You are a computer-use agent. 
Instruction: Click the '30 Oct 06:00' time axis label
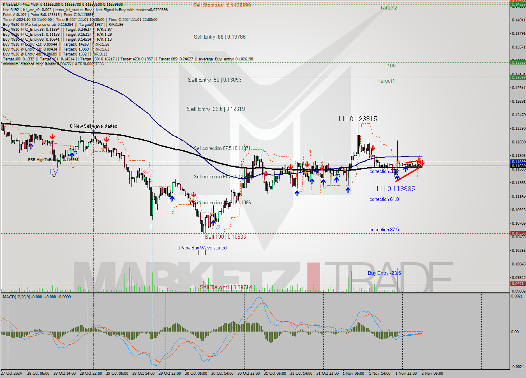pos(196,373)
